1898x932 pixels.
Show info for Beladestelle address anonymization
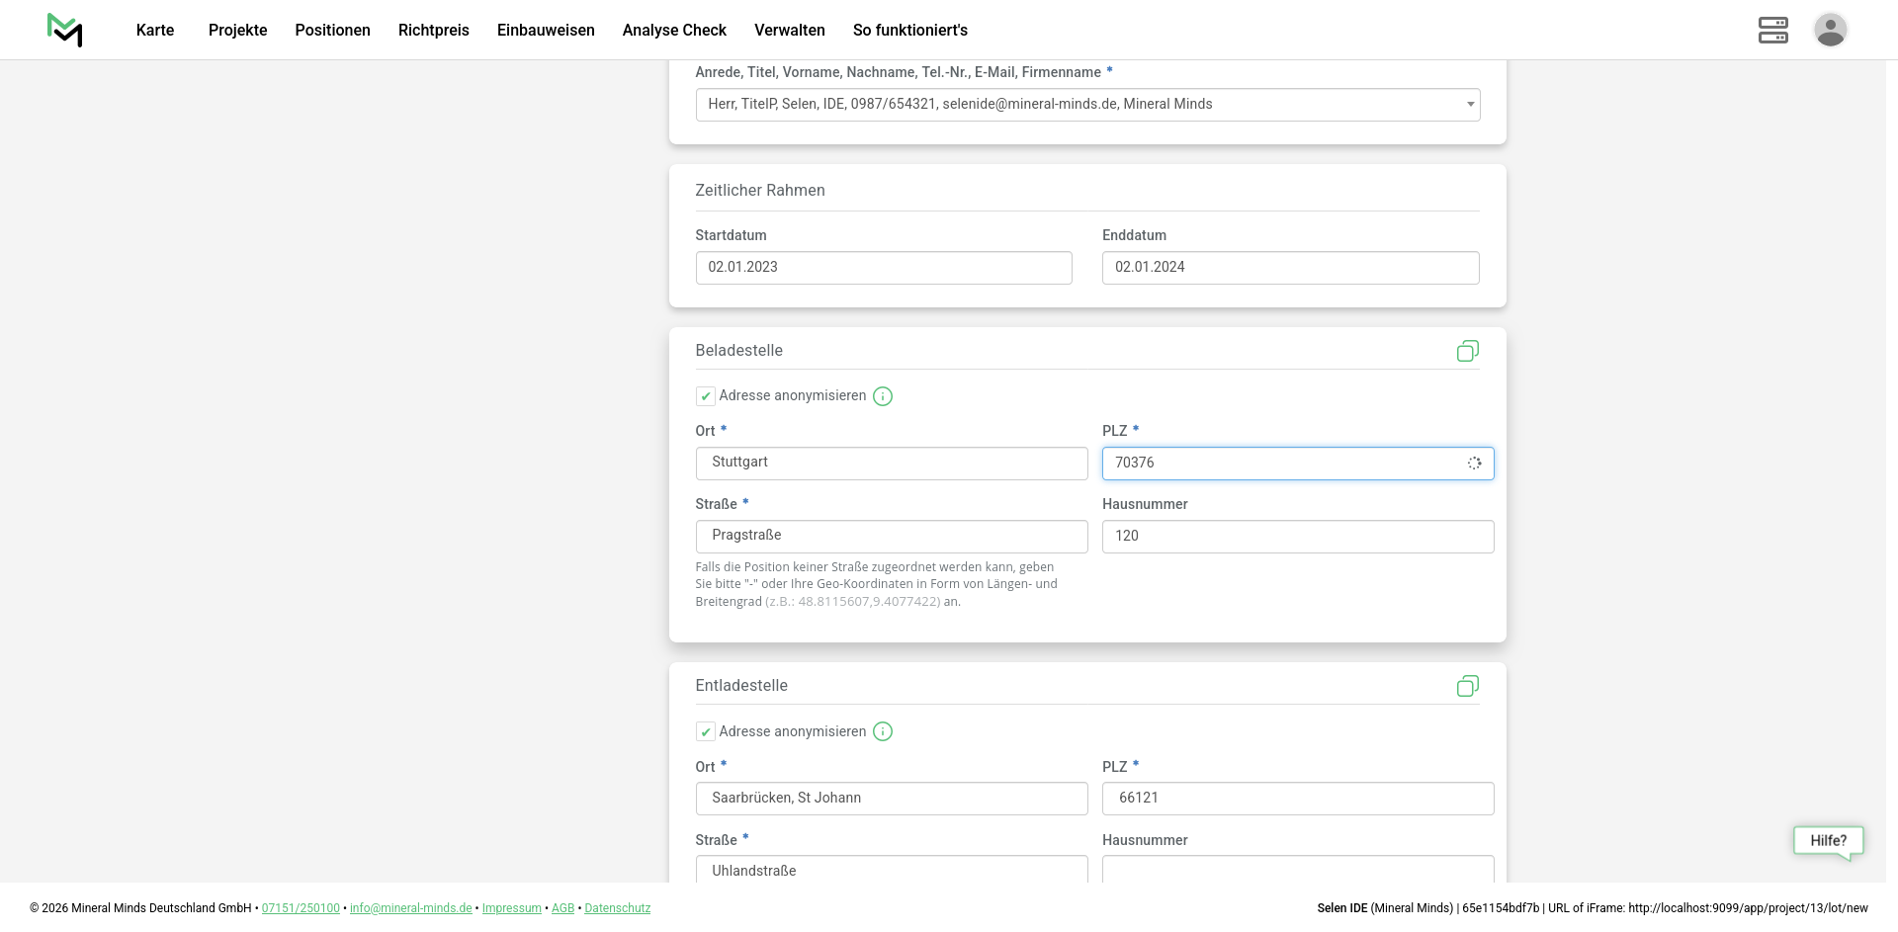(883, 396)
